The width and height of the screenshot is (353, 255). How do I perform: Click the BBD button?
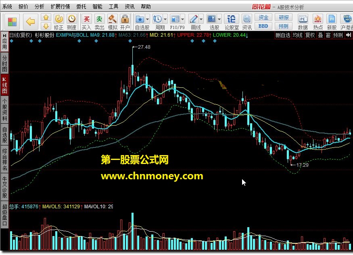[263, 26]
